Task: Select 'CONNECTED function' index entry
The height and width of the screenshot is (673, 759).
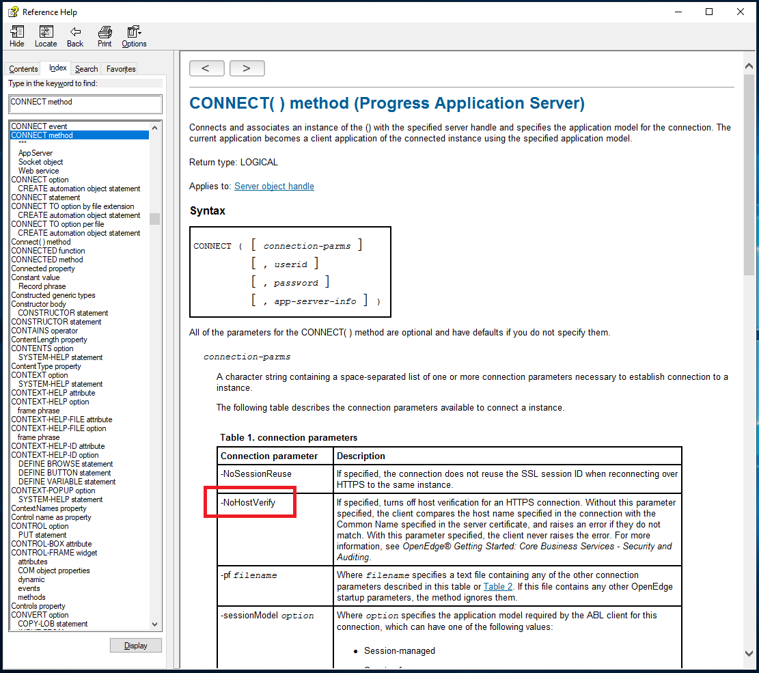Action: pyautogui.click(x=48, y=251)
